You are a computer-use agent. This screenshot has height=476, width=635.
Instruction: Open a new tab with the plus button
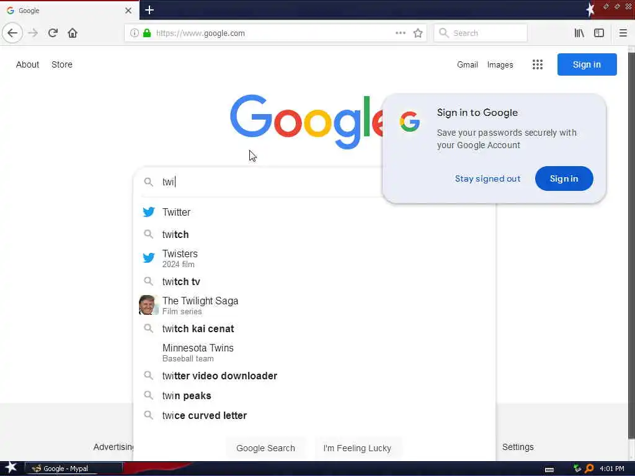click(149, 10)
